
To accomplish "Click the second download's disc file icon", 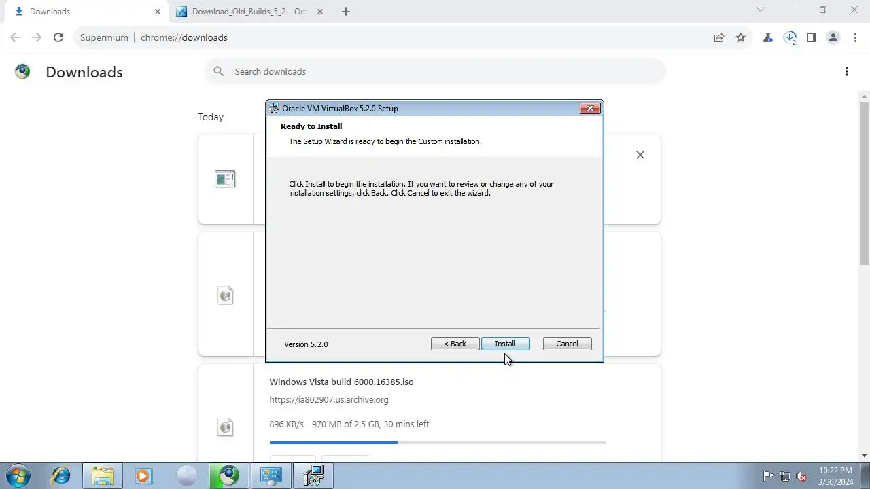I will [226, 295].
